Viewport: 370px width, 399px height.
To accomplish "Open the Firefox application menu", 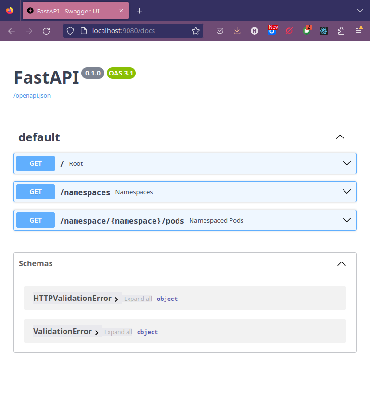I will point(359,30).
